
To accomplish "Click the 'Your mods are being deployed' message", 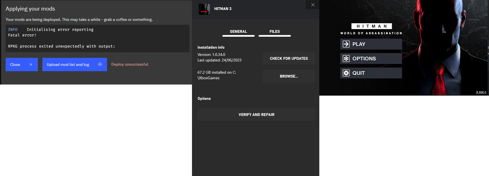I will [79, 19].
